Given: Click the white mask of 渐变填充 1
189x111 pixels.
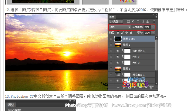Looking at the screenshot, I should (x=127, y=75).
